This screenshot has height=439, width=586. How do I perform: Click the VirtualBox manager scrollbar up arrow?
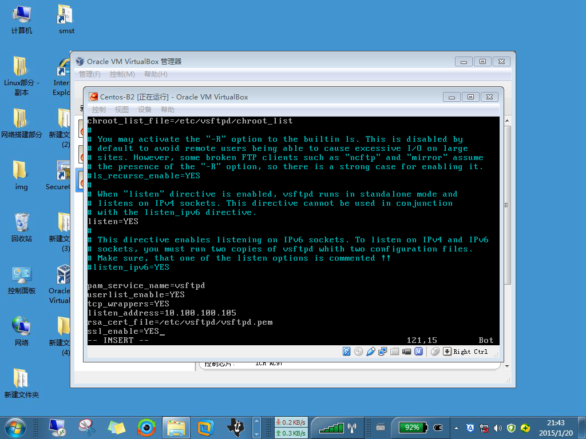click(507, 121)
